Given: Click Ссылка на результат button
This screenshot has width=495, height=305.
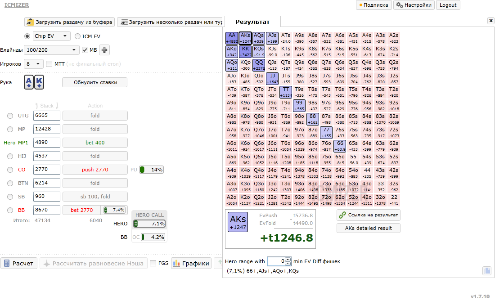Looking at the screenshot, I should (369, 215).
